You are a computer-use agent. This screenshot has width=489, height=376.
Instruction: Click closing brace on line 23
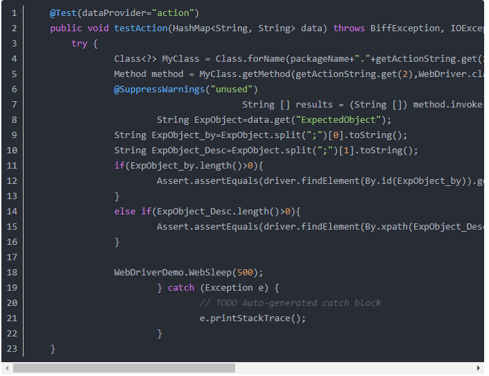click(53, 349)
